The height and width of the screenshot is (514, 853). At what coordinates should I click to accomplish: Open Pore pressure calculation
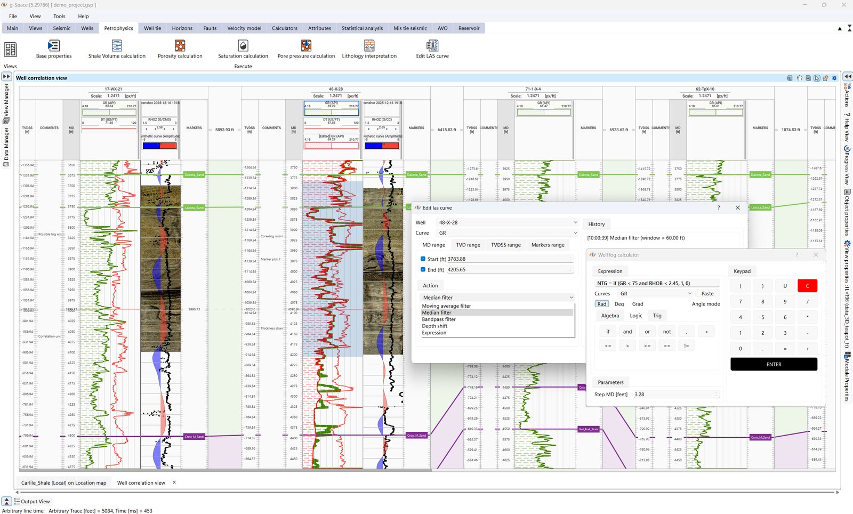coord(306,49)
